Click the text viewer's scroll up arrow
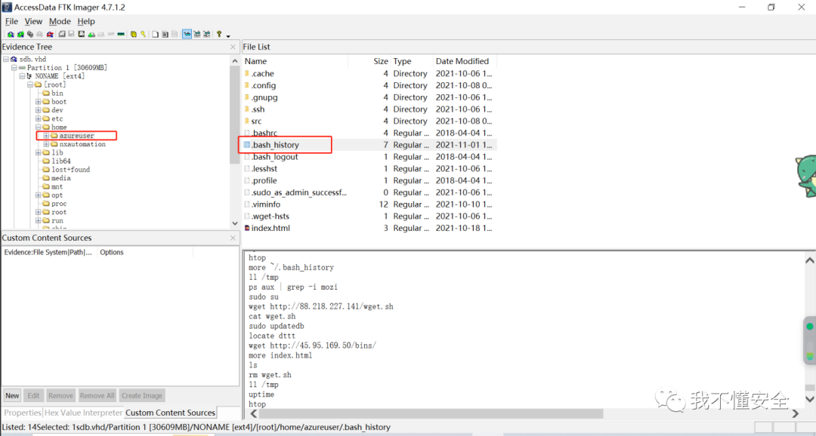 point(810,259)
